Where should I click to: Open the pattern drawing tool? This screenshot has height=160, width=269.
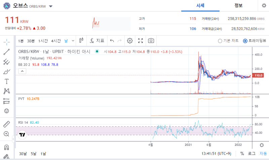[6, 91]
